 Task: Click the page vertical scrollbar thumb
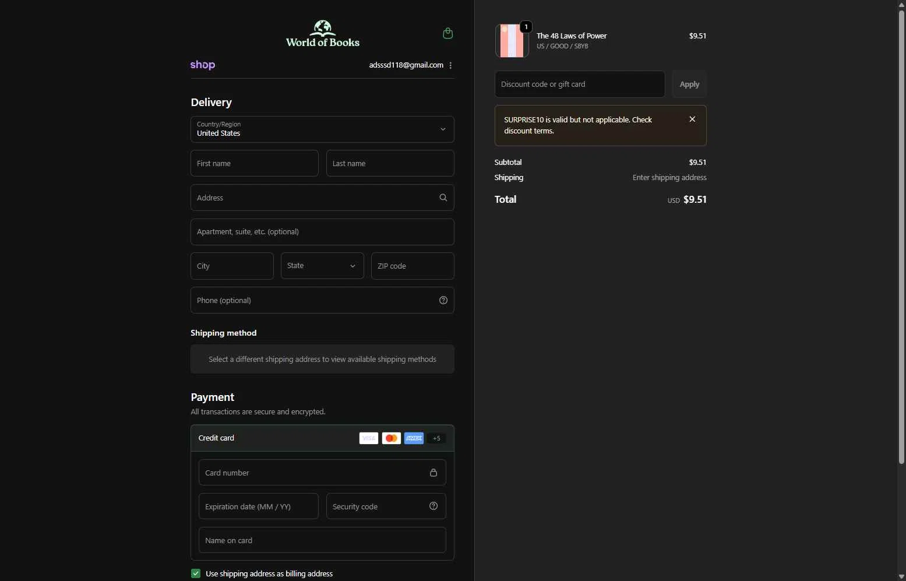tap(901, 236)
